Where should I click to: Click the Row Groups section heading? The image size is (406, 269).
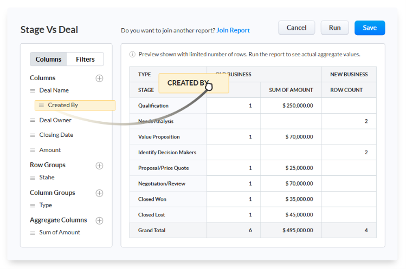[x=48, y=165]
